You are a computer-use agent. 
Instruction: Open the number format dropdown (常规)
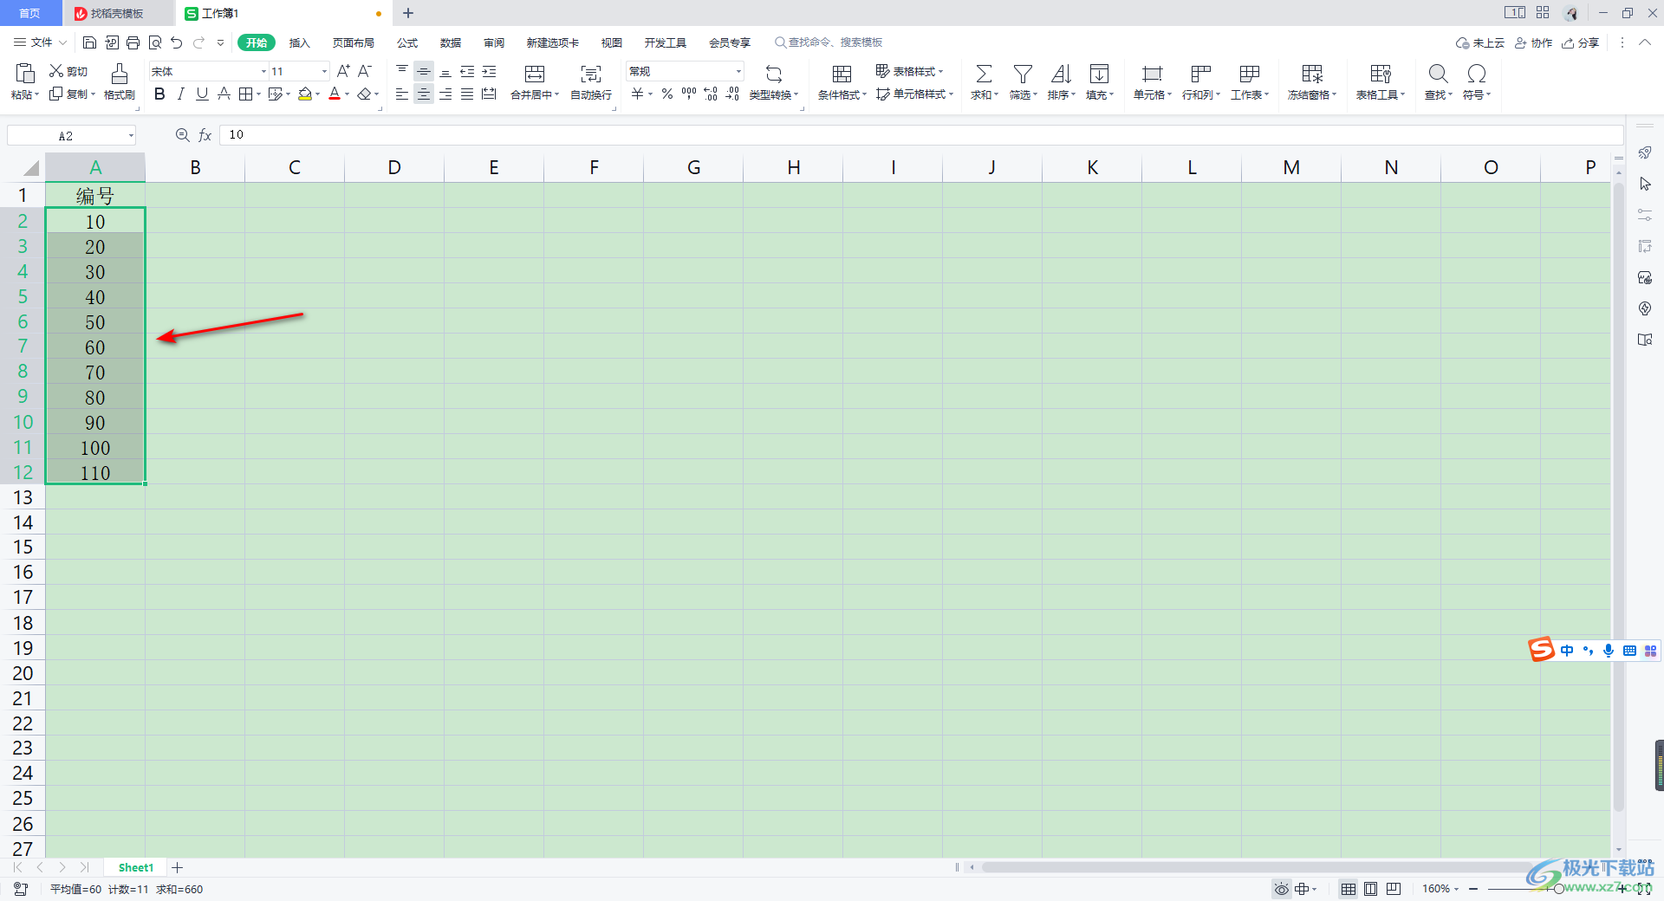coord(738,71)
